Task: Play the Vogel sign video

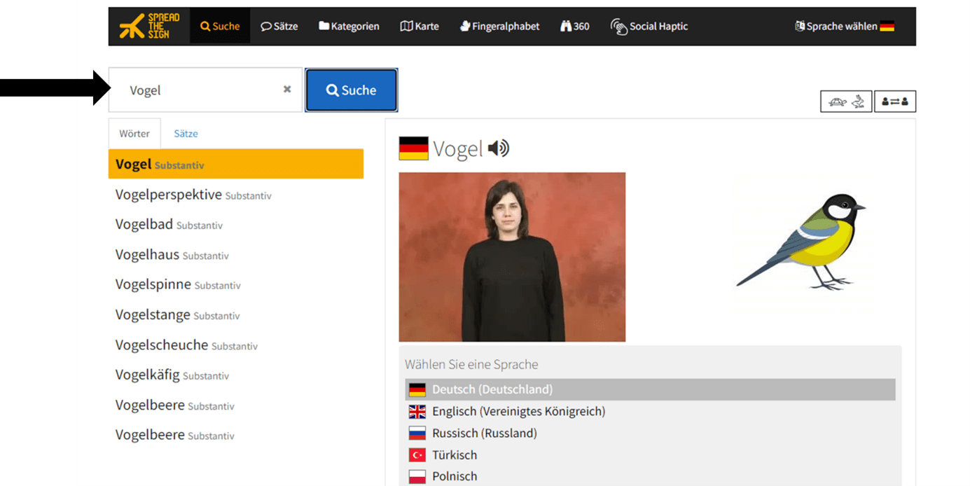Action: pyautogui.click(x=512, y=257)
